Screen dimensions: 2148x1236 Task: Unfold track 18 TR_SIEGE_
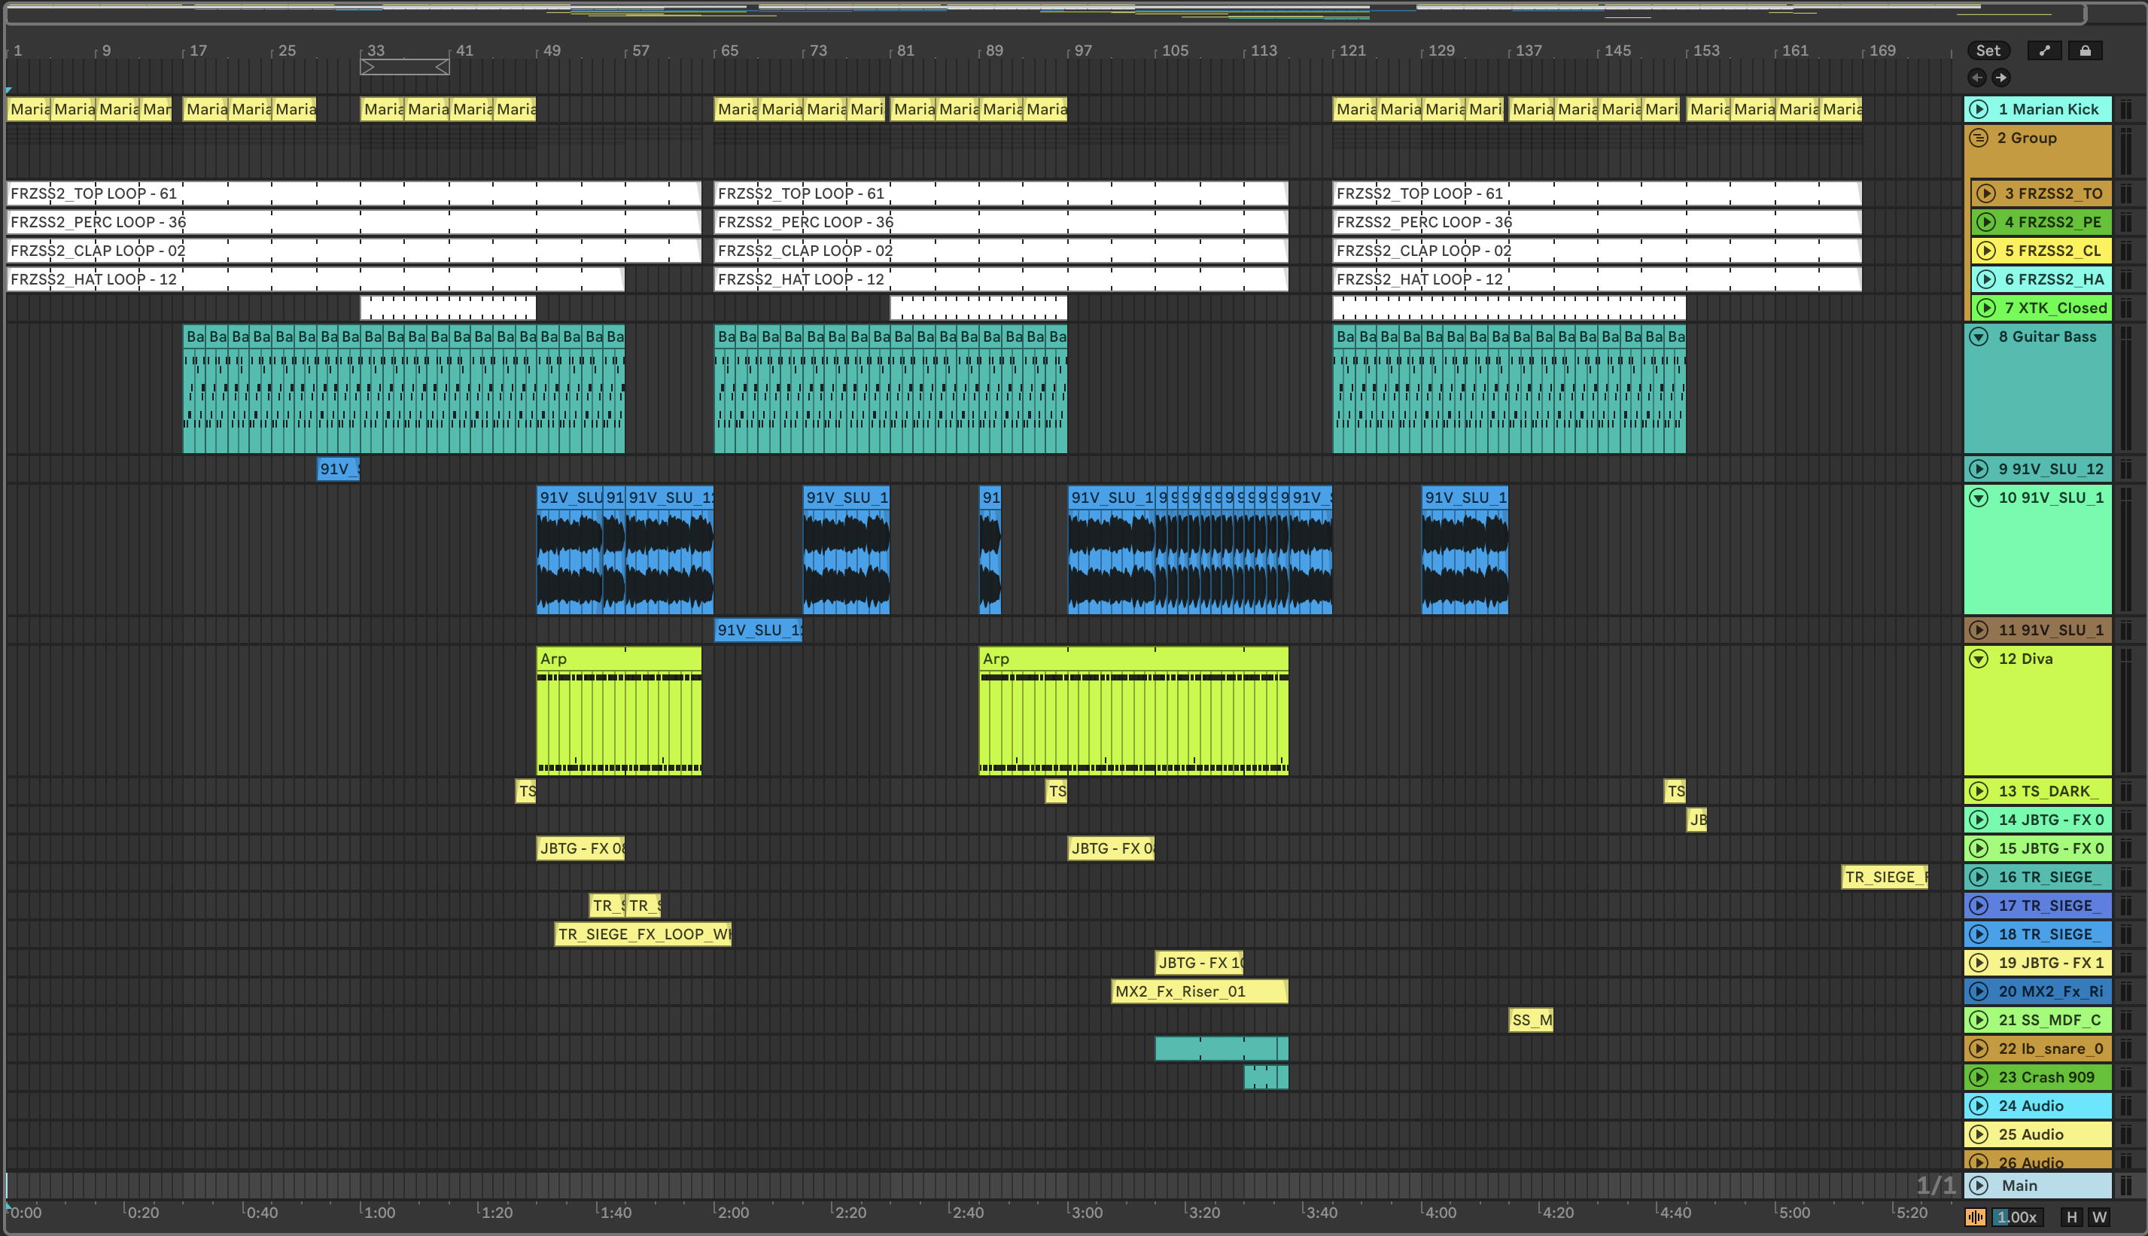[1978, 934]
